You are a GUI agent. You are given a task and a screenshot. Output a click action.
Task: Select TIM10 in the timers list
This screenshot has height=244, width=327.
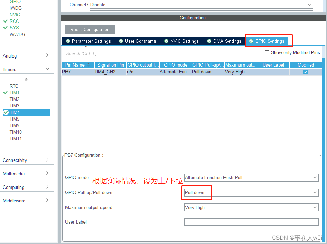[16, 132]
